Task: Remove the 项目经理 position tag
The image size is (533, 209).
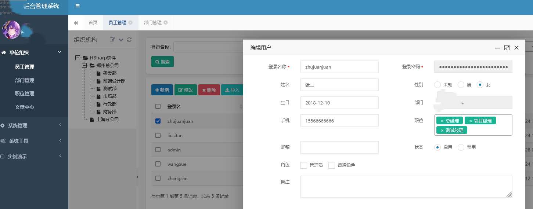Action: [471, 121]
